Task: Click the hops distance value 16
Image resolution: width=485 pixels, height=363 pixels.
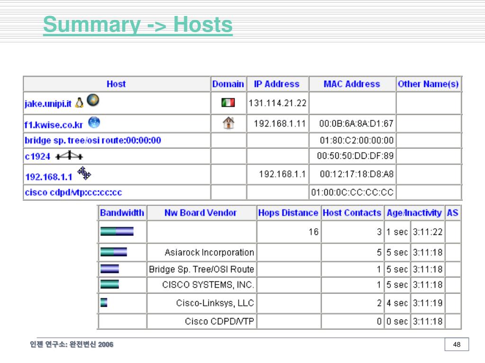Action: (x=314, y=232)
